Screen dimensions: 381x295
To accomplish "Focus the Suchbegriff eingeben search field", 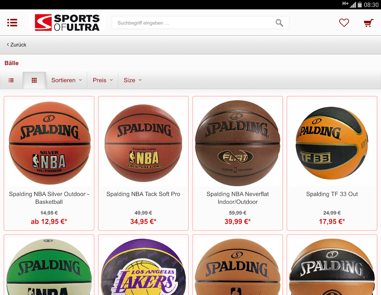I will tap(201, 22).
